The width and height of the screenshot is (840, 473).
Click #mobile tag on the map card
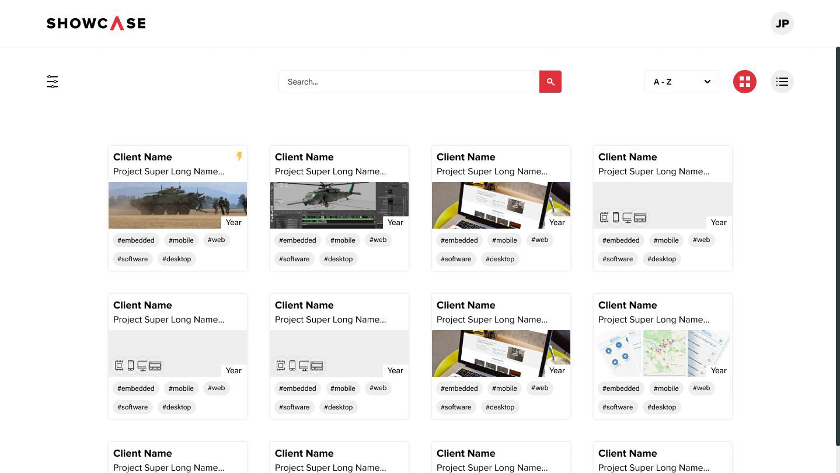tap(666, 388)
